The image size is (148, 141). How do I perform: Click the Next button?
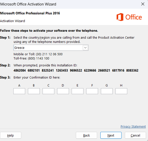click(x=111, y=135)
